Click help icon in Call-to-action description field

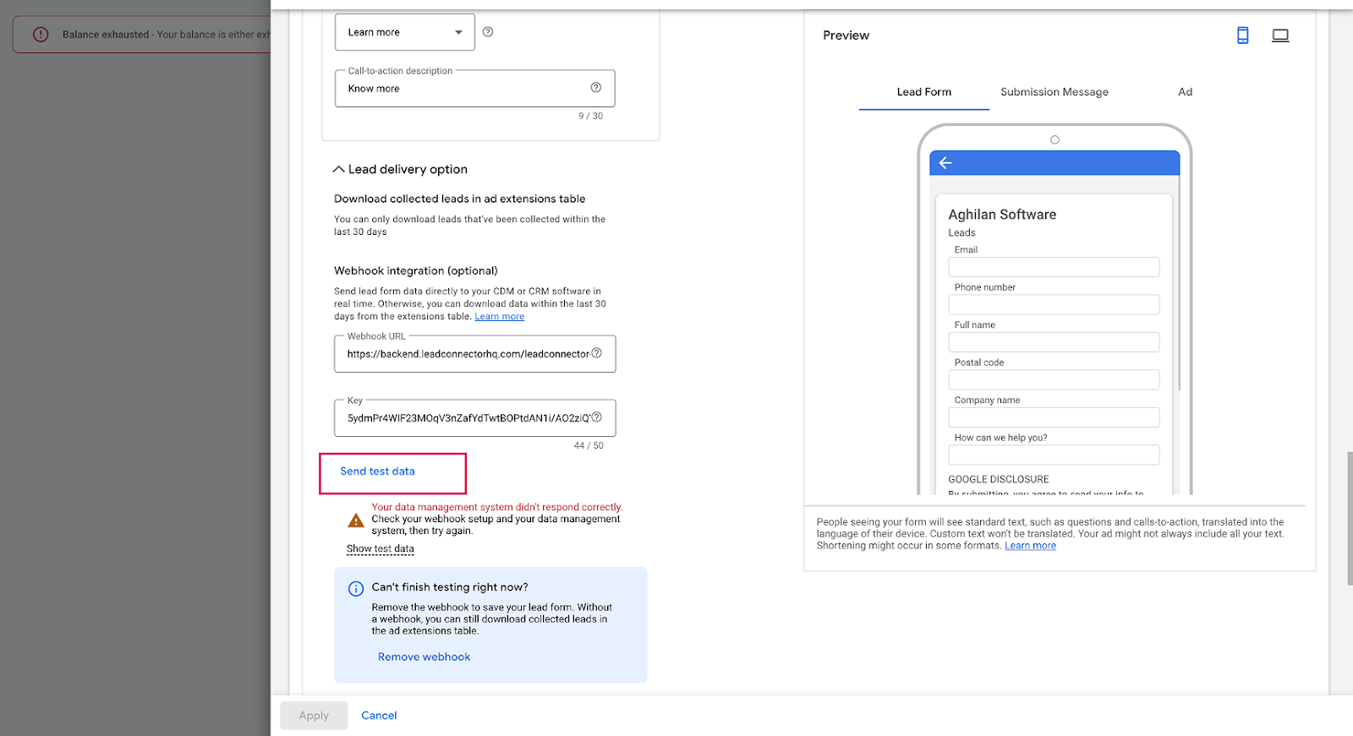(x=596, y=88)
